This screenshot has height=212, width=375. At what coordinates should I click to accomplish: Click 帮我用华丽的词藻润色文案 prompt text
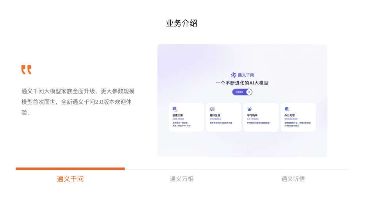(x=221, y=123)
